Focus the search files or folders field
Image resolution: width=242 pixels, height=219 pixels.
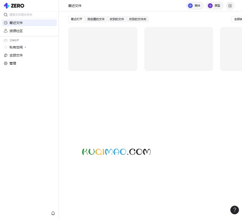pyautogui.click(x=29, y=15)
